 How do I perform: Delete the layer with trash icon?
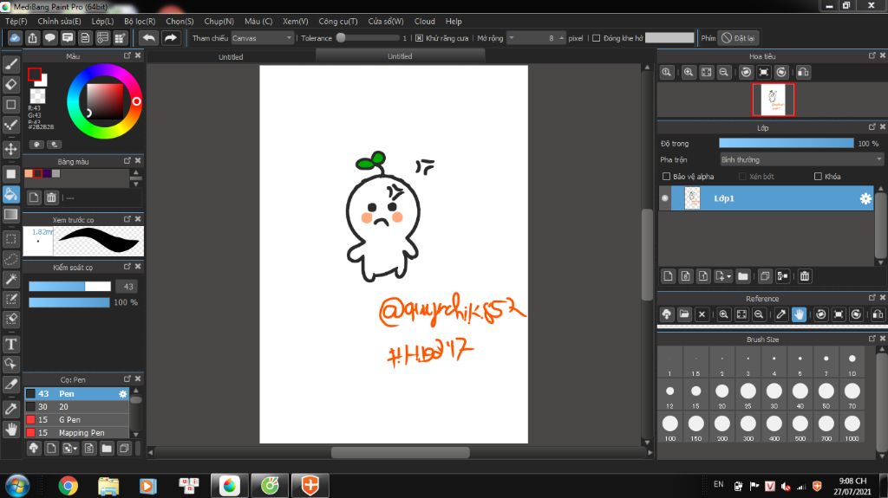(804, 276)
